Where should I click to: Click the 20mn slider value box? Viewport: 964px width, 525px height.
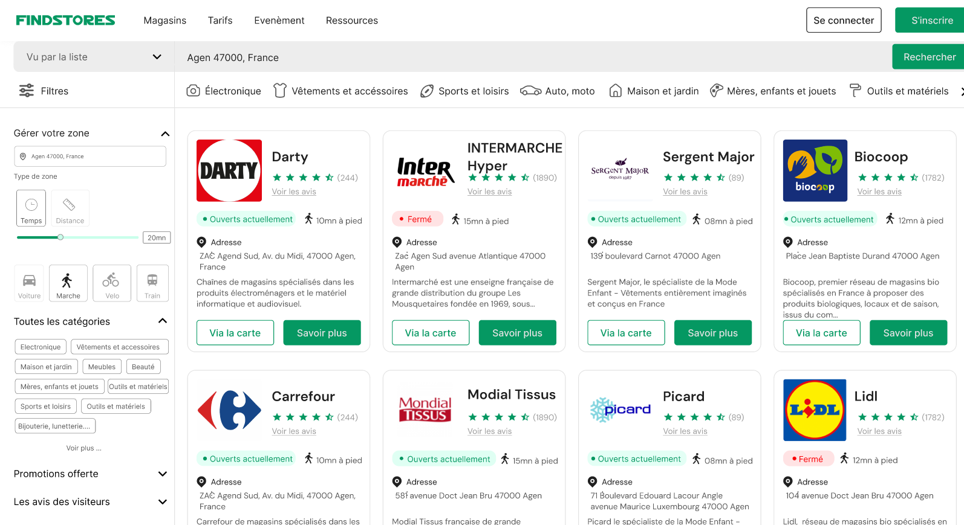point(157,237)
